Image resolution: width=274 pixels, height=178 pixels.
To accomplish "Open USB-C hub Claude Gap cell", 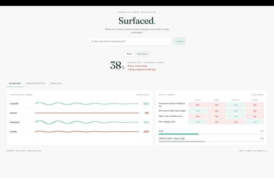I will [x=255, y=116].
